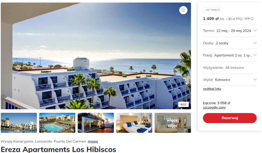Open the rozkład lotu link
The width and height of the screenshot is (262, 153).
212,89
